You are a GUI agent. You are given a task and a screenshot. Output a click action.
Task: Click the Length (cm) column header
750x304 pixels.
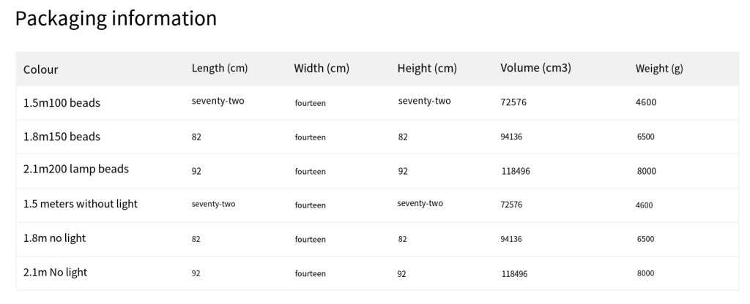click(220, 68)
